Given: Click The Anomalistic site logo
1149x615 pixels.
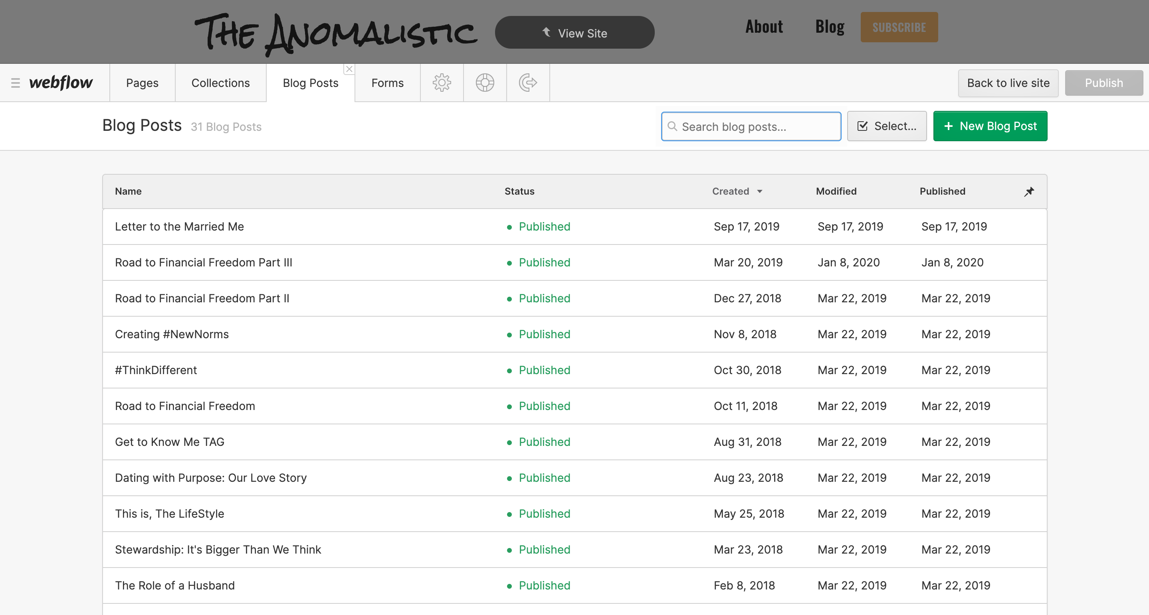Looking at the screenshot, I should click(x=336, y=35).
